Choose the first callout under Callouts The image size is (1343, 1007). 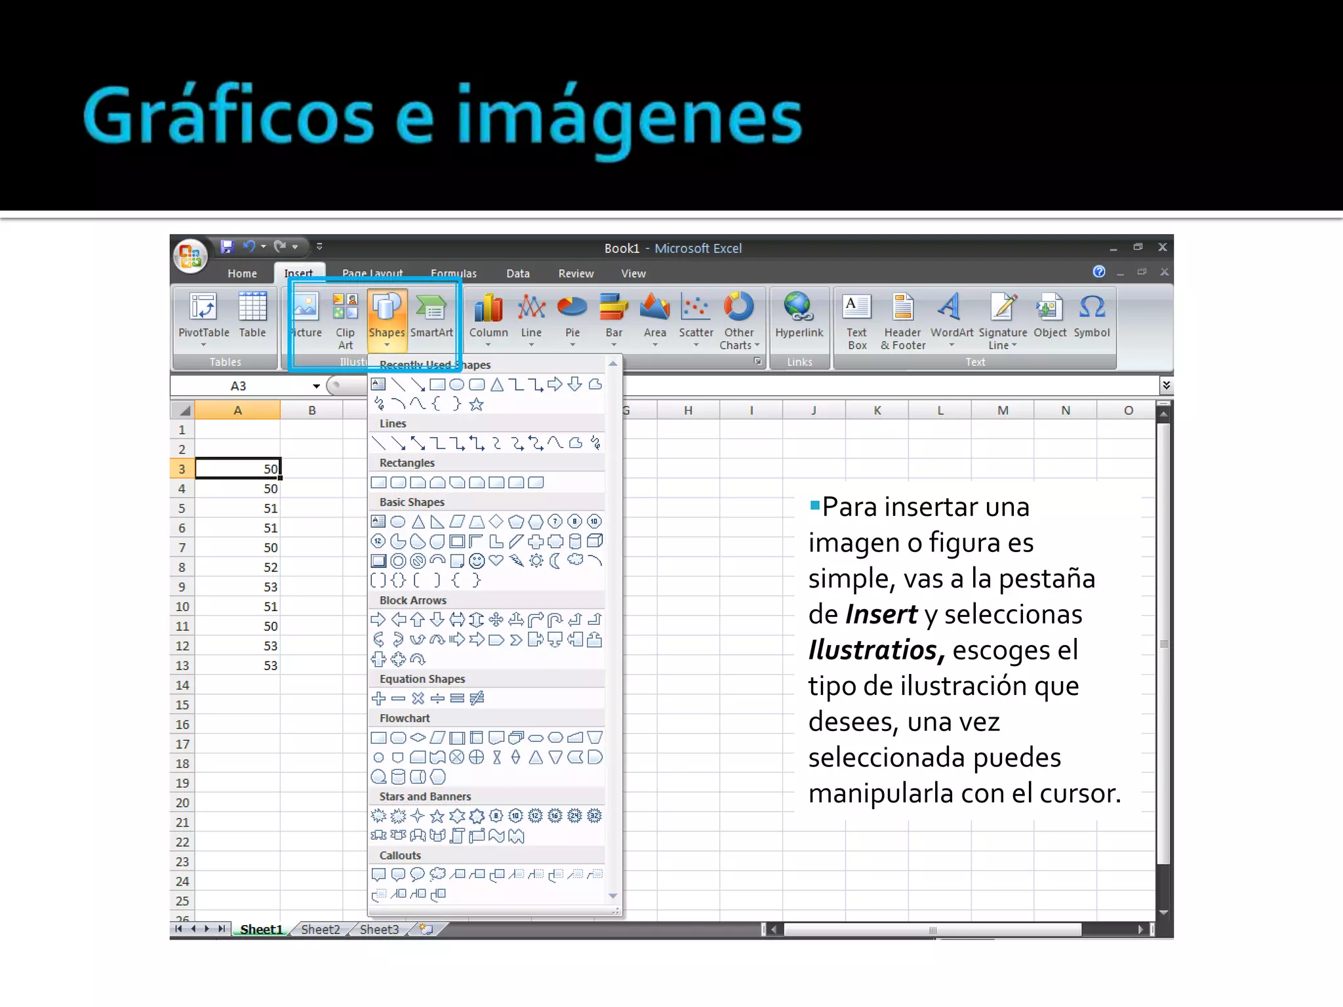(x=378, y=875)
